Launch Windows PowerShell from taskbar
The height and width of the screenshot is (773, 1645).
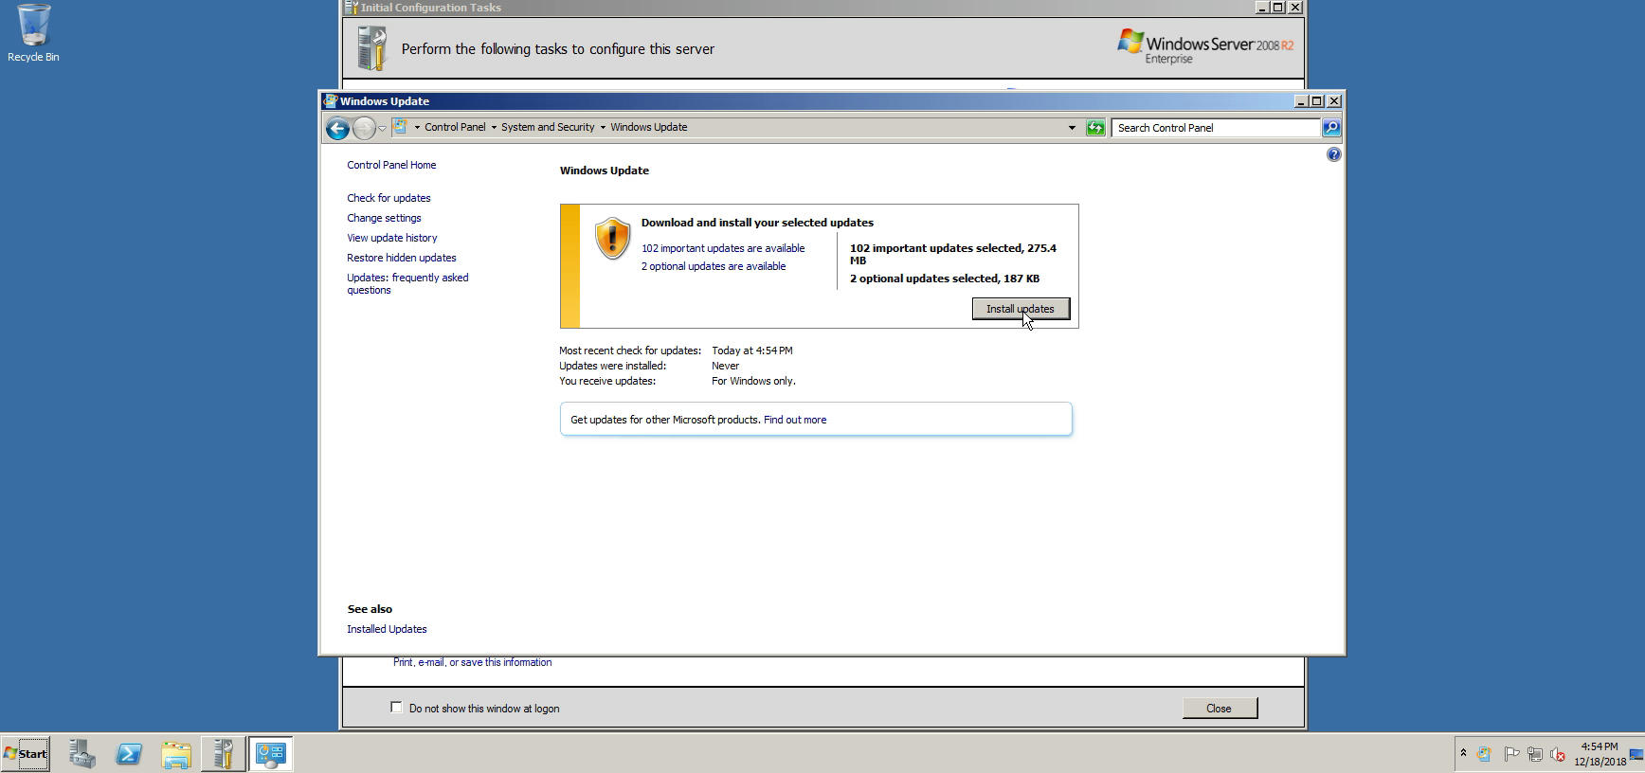[129, 754]
